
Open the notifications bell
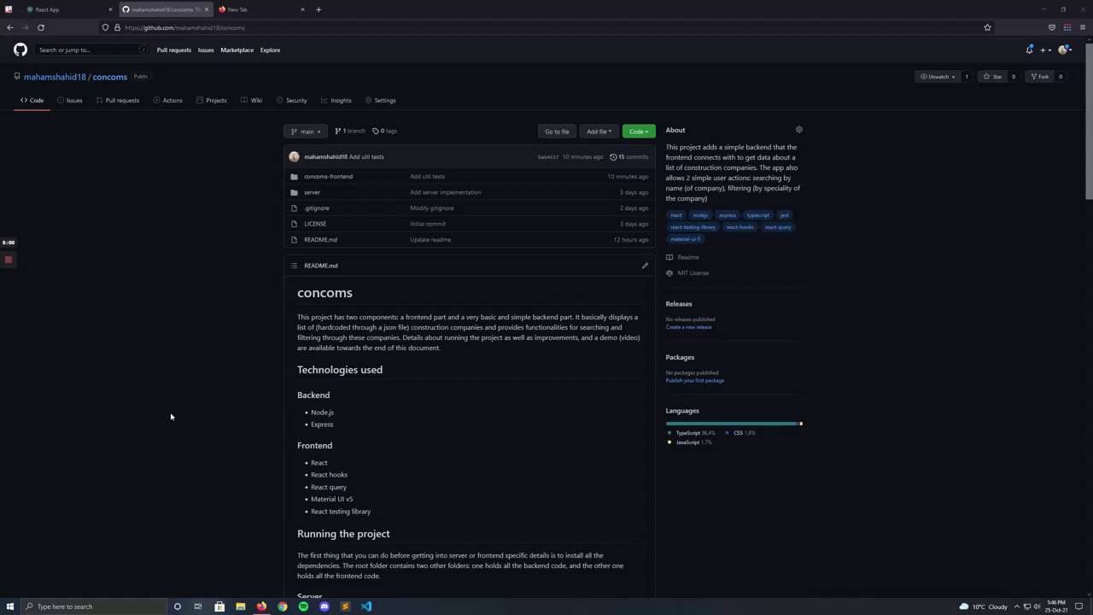point(1029,50)
